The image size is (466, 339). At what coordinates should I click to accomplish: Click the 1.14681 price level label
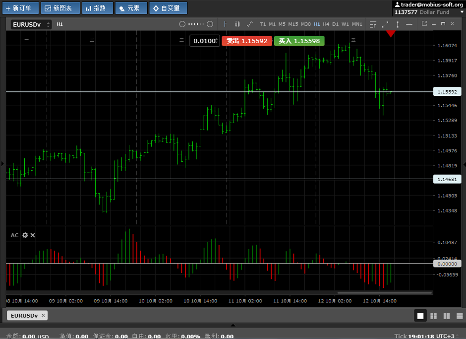(x=447, y=179)
